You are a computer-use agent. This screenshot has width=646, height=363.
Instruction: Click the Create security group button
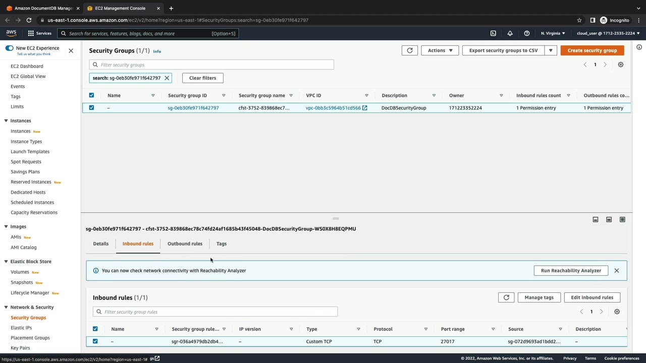[x=592, y=50]
